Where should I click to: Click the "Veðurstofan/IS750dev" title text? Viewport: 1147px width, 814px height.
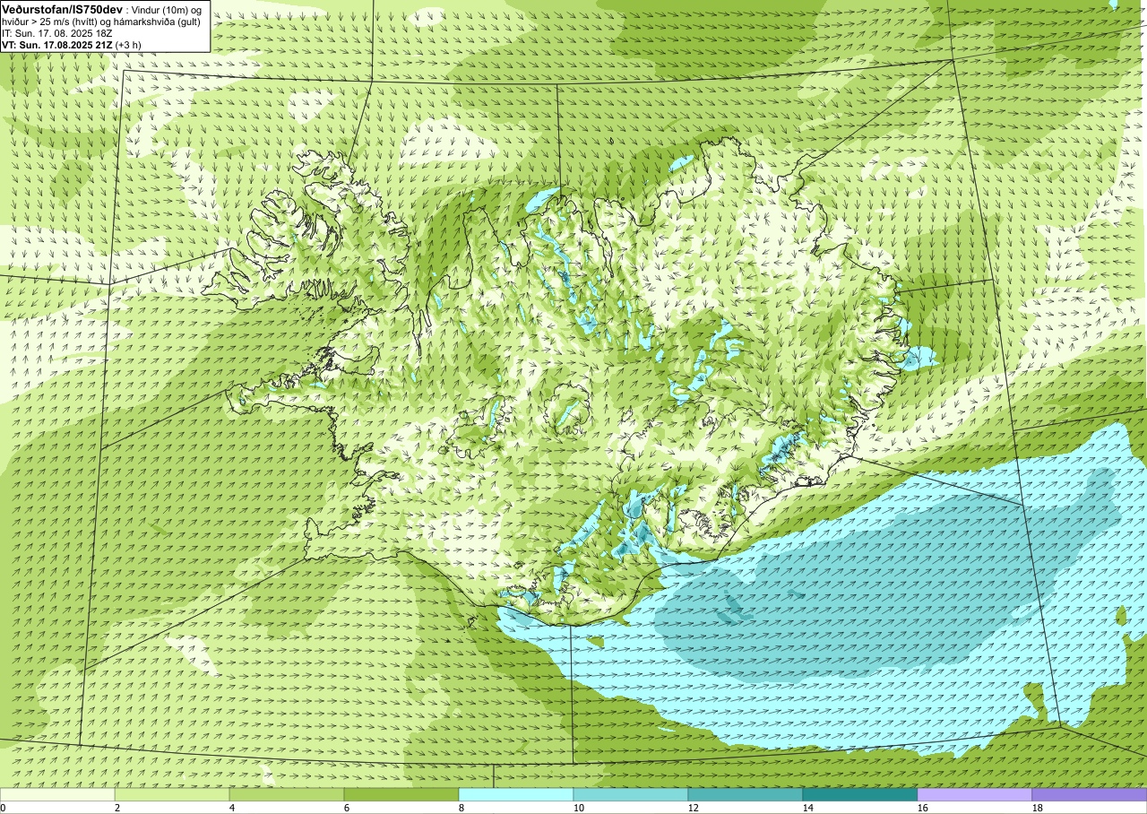click(62, 8)
